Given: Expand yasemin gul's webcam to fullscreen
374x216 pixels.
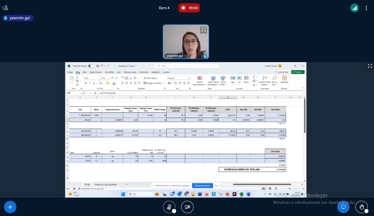Looking at the screenshot, I should click(203, 30).
